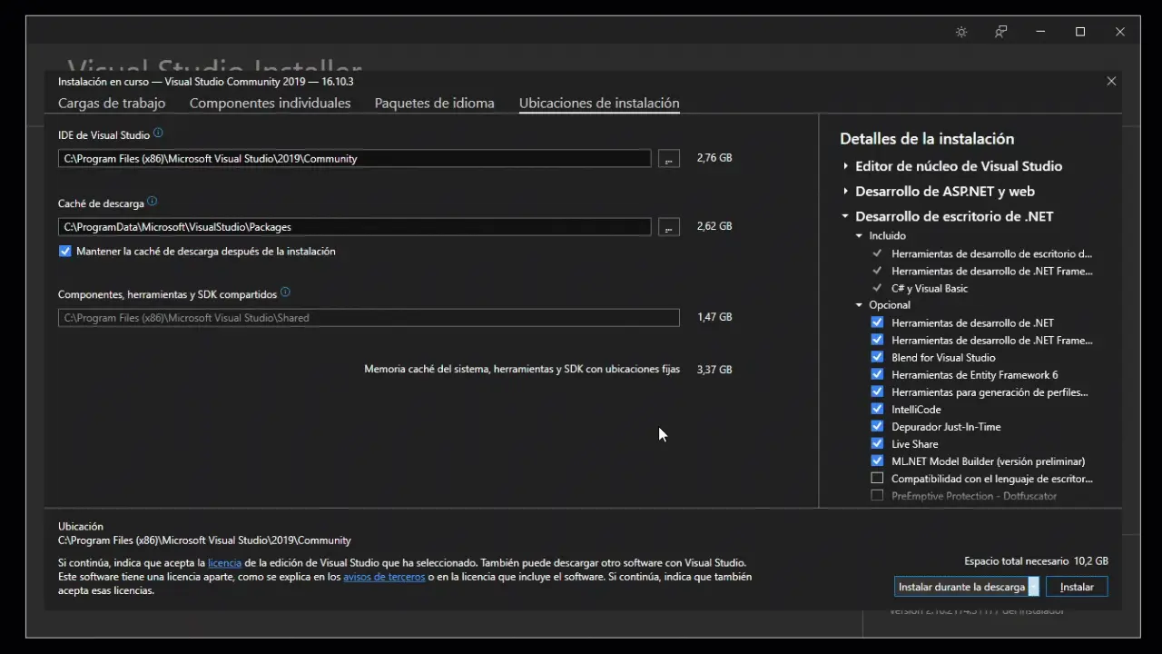The image size is (1162, 654).
Task: Click the feedback icon in title bar
Action: click(1000, 32)
